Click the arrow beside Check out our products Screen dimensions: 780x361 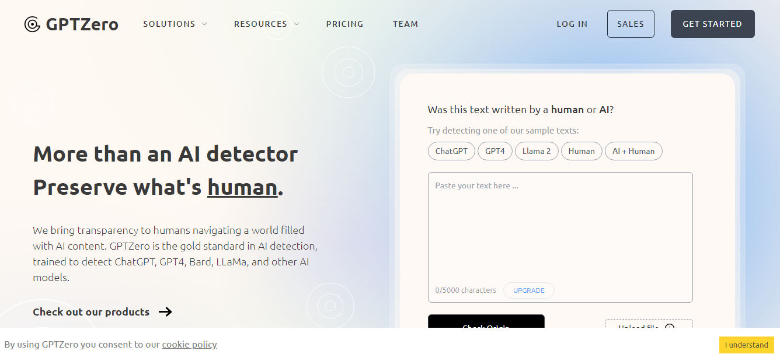click(165, 311)
